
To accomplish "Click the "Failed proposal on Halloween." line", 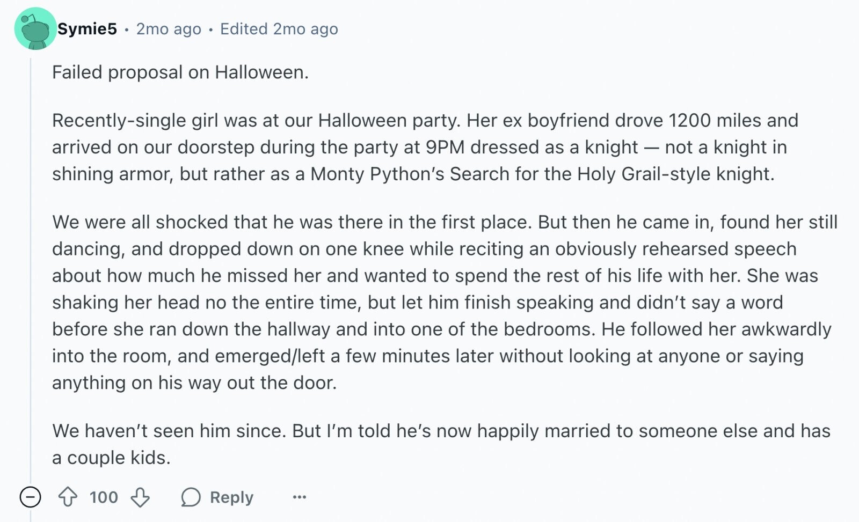I will [180, 72].
